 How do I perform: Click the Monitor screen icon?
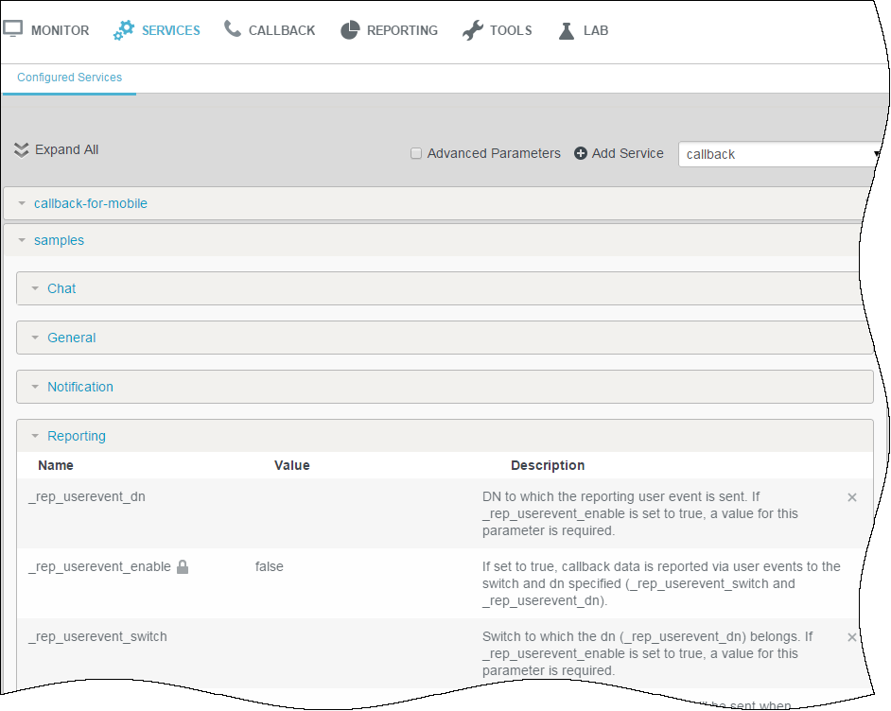pos(13,29)
